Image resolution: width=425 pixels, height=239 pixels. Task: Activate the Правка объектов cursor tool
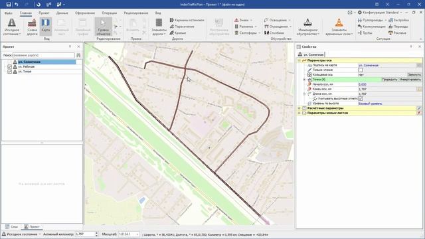(x=104, y=27)
